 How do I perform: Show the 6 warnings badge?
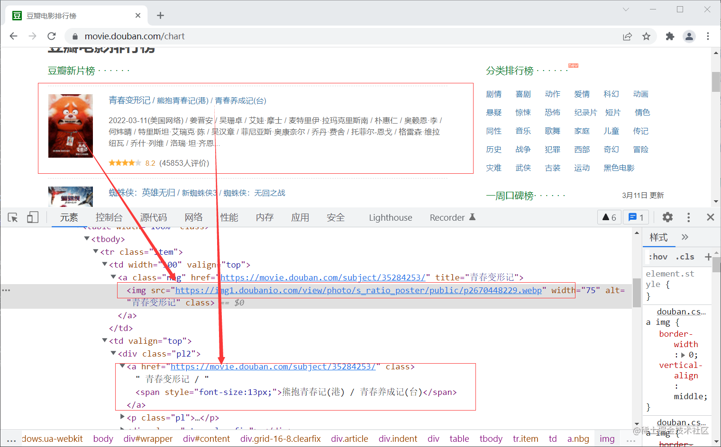[x=609, y=217]
